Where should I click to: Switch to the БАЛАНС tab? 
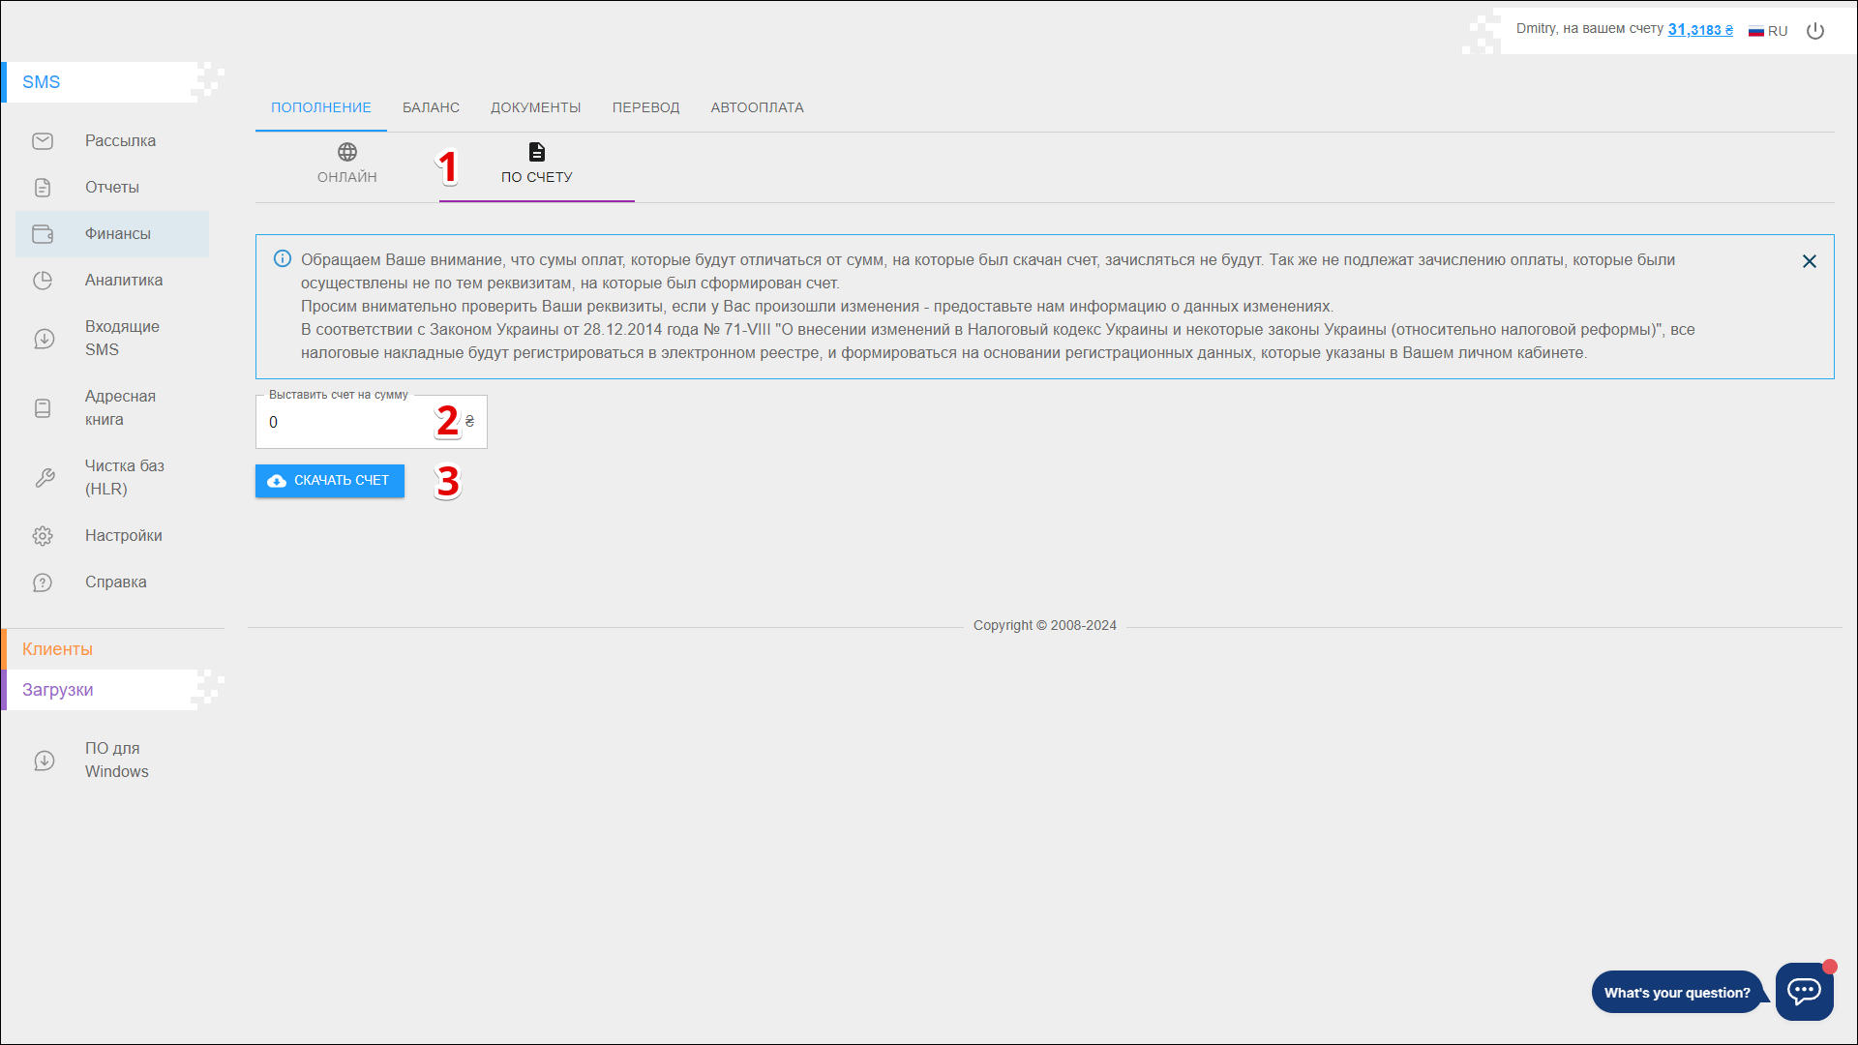(431, 107)
